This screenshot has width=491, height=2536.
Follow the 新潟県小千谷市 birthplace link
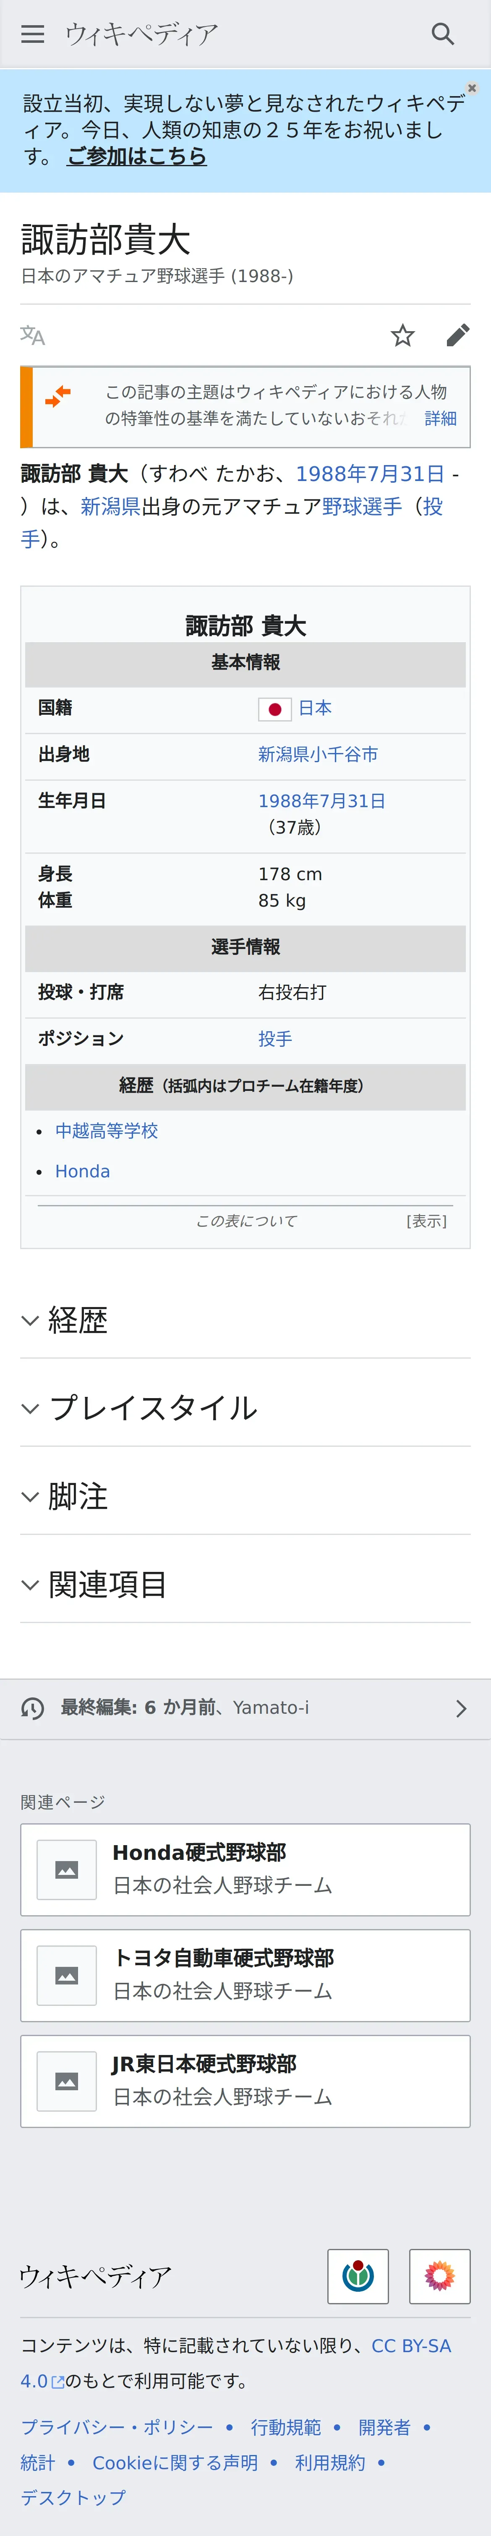318,754
